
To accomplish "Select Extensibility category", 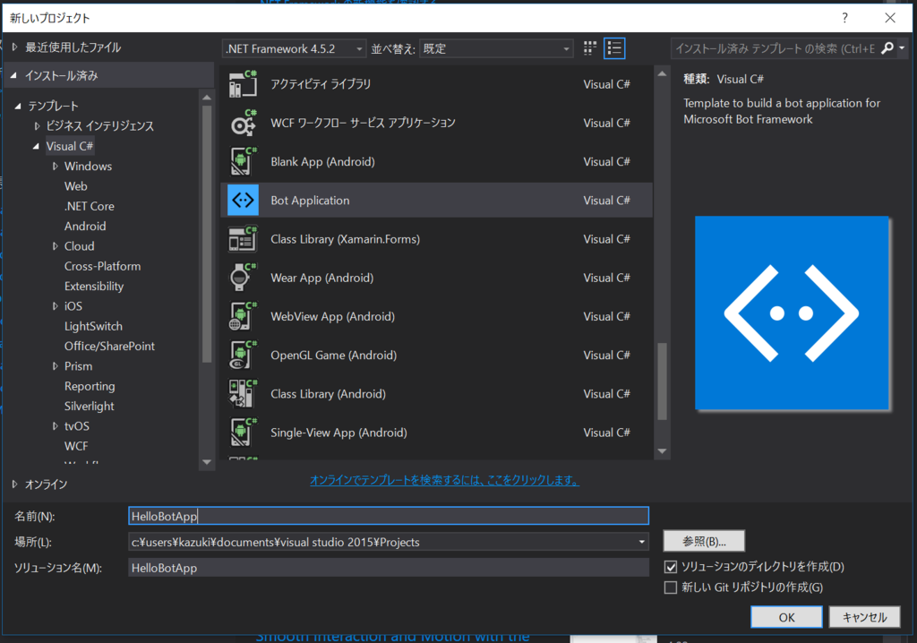I will tap(94, 286).
